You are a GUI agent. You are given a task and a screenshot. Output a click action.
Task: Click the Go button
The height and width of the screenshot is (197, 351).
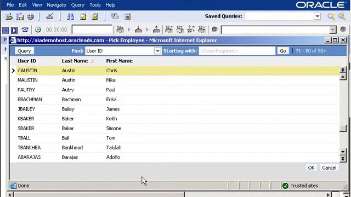pyautogui.click(x=283, y=51)
